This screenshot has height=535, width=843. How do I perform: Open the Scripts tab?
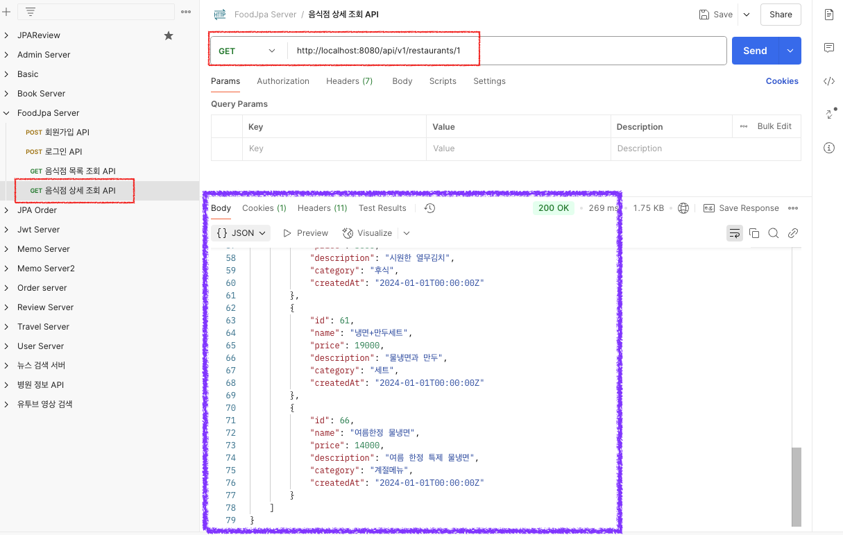point(443,81)
